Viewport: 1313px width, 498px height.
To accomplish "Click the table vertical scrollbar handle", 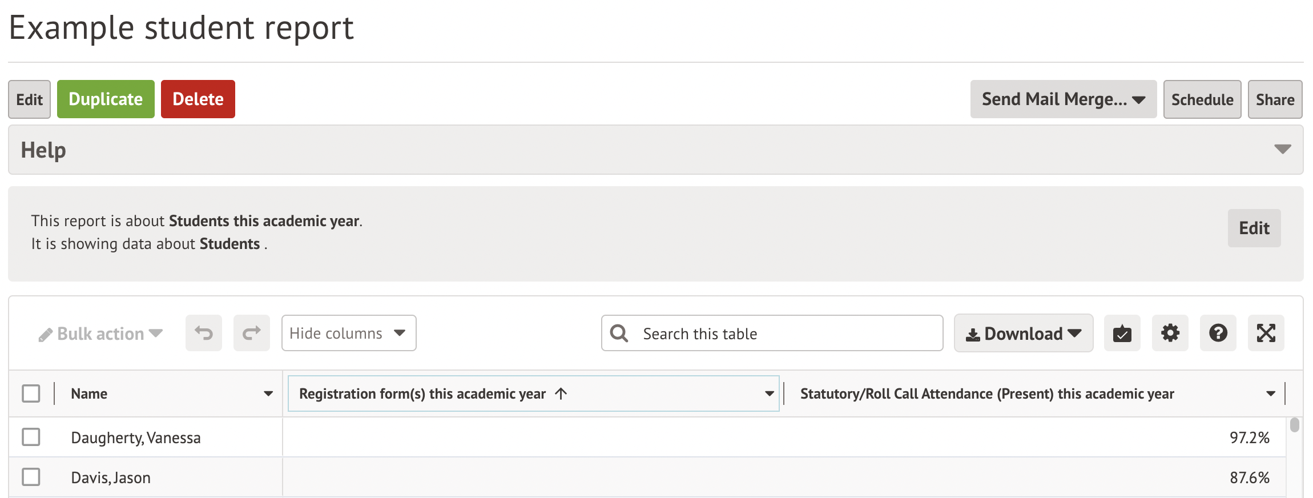I will (1294, 425).
